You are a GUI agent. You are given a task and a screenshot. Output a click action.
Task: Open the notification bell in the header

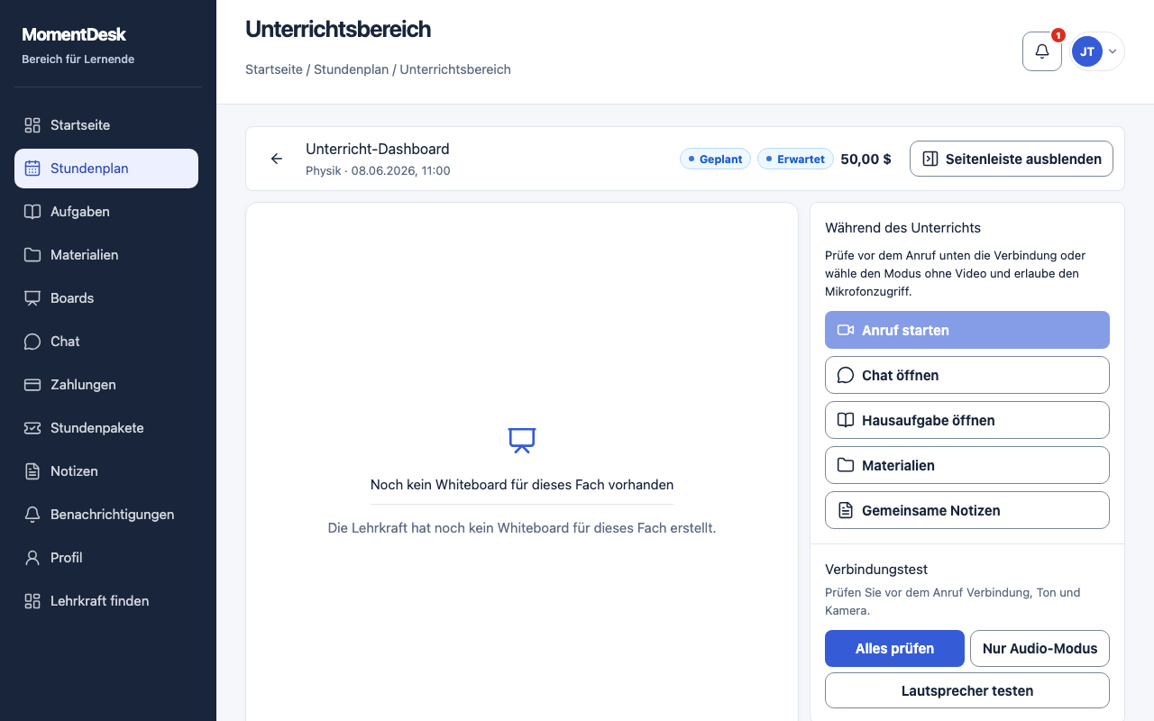coord(1042,51)
